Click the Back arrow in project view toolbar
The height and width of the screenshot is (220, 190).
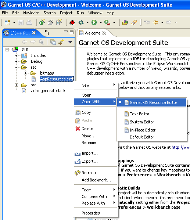tap(25, 42)
